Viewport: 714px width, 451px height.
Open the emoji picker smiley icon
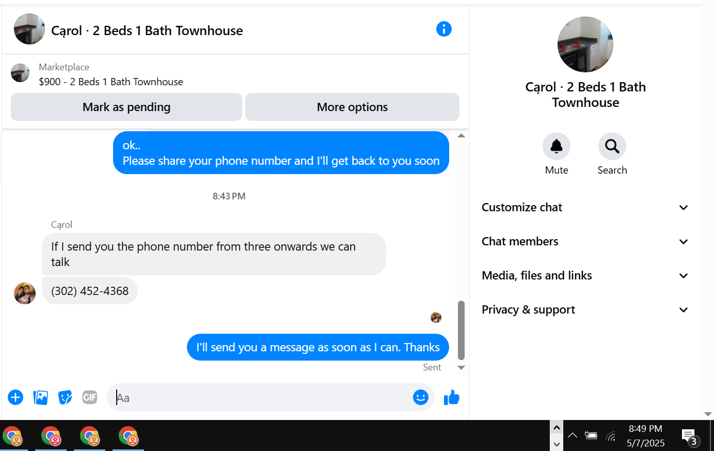(421, 397)
